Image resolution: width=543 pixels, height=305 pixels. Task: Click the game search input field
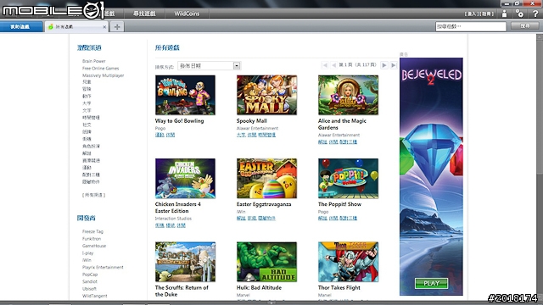[x=471, y=26]
